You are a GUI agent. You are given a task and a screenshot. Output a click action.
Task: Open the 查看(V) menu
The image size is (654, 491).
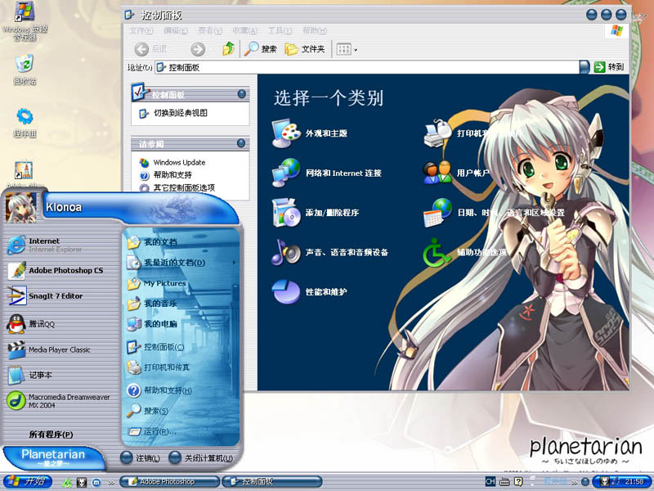point(210,30)
